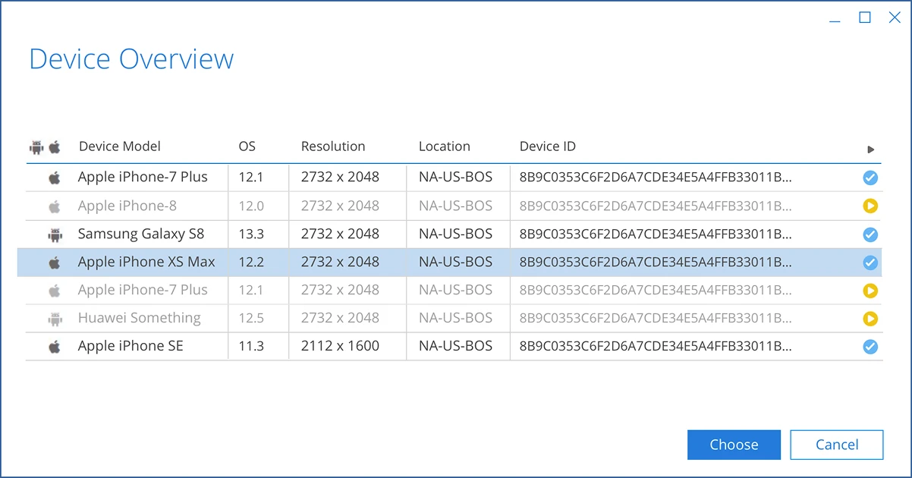This screenshot has width=912, height=478.
Task: Click Apple icon beside Apple iPhone XS Max
Action: 55,263
